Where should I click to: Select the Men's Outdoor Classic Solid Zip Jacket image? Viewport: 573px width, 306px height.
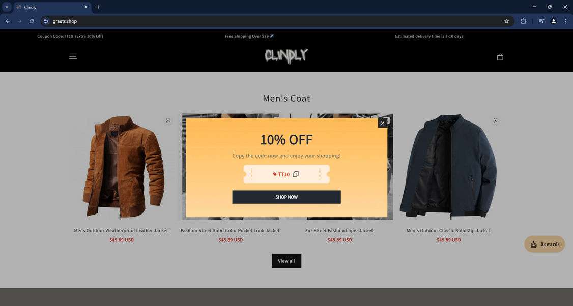tap(448, 167)
